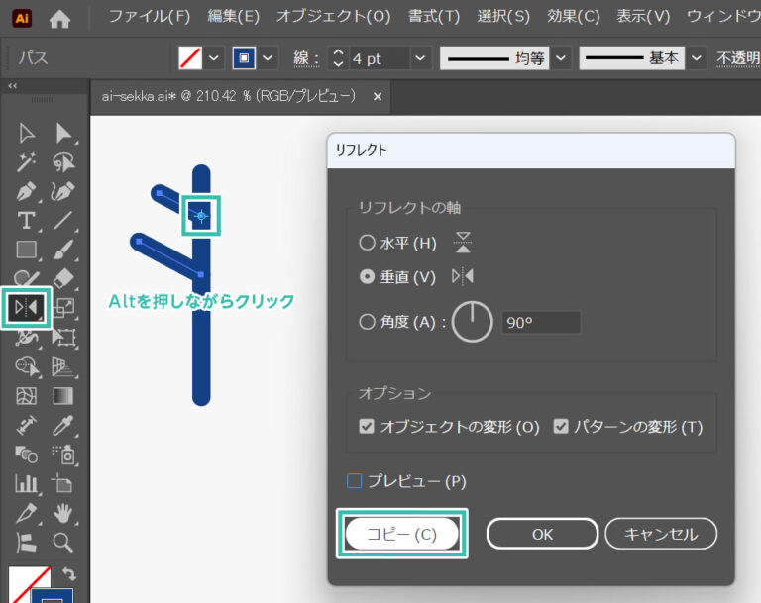The height and width of the screenshot is (603, 761).
Task: Open the stroke color dropdown arrow
Action: point(268,58)
